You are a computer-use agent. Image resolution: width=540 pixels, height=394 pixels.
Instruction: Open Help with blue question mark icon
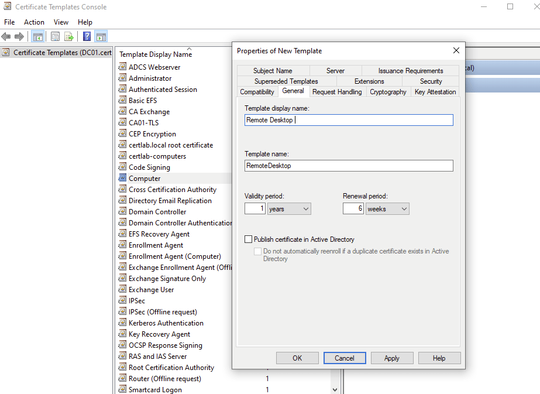[87, 37]
